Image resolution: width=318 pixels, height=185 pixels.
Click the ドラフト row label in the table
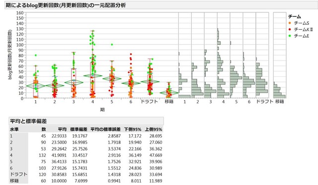click(x=18, y=174)
